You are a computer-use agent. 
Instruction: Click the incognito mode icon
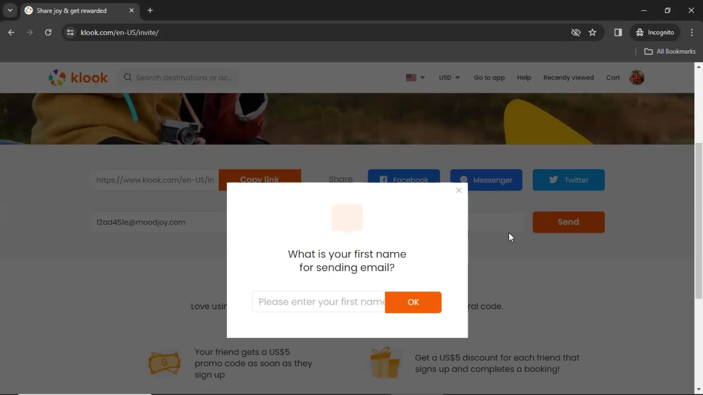(x=640, y=32)
